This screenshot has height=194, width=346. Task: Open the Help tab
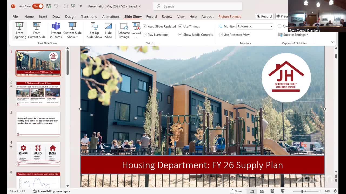pos(193,16)
